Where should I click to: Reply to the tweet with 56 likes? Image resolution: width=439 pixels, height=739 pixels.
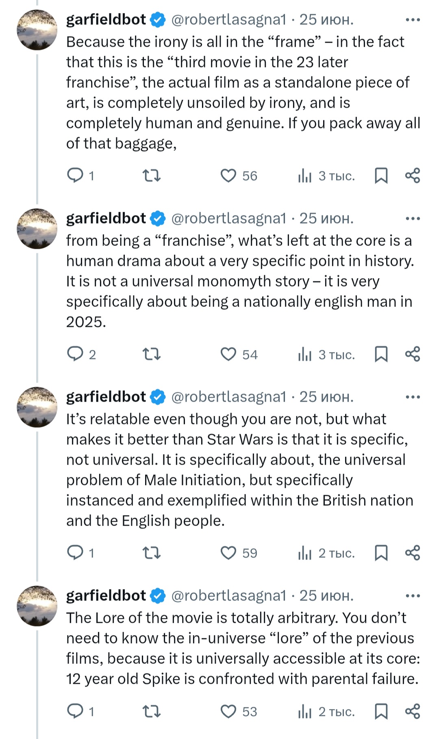(75, 176)
